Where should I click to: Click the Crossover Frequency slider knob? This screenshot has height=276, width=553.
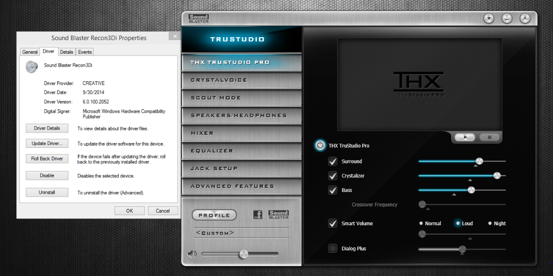point(422,204)
